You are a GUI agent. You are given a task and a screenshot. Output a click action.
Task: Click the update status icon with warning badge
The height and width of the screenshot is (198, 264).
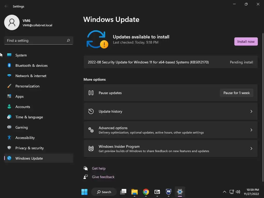pyautogui.click(x=97, y=39)
